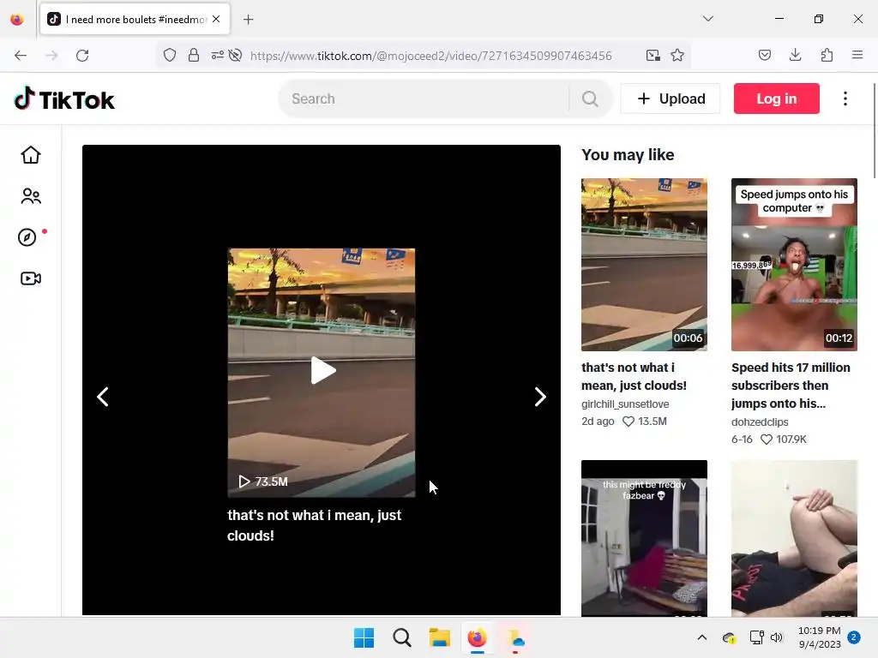Open the volume speaker tray icon
The image size is (878, 658).
tap(777, 637)
